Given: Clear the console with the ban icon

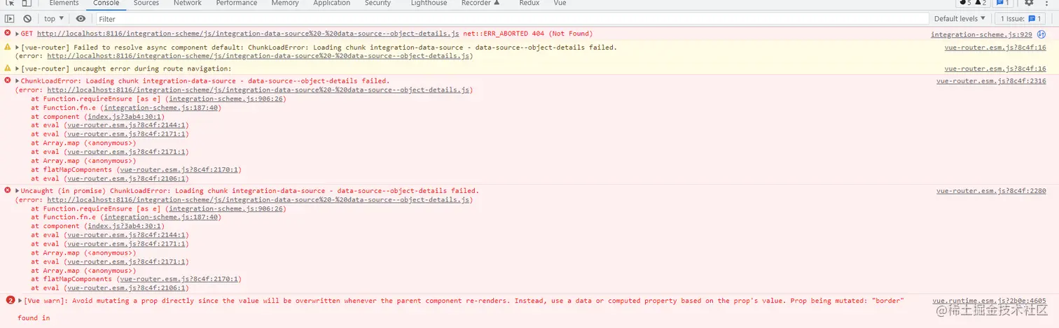Looking at the screenshot, I should coord(27,19).
